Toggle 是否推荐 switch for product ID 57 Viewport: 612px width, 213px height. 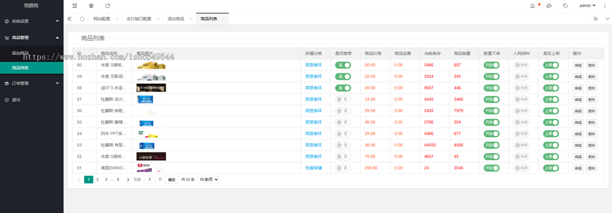[343, 99]
